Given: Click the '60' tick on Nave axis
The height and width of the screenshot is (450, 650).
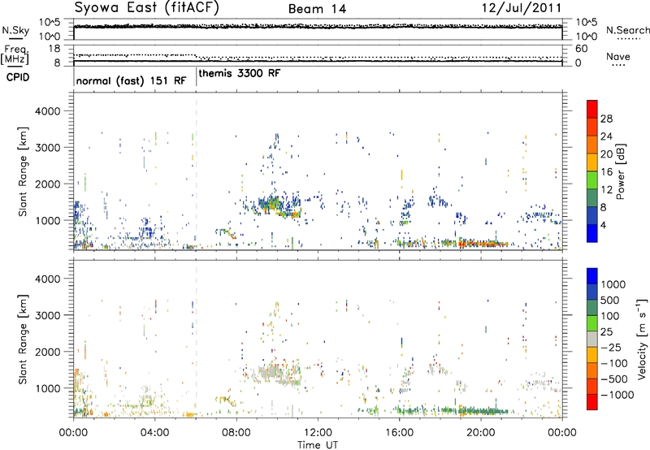Looking at the screenshot, I should pos(581,49).
